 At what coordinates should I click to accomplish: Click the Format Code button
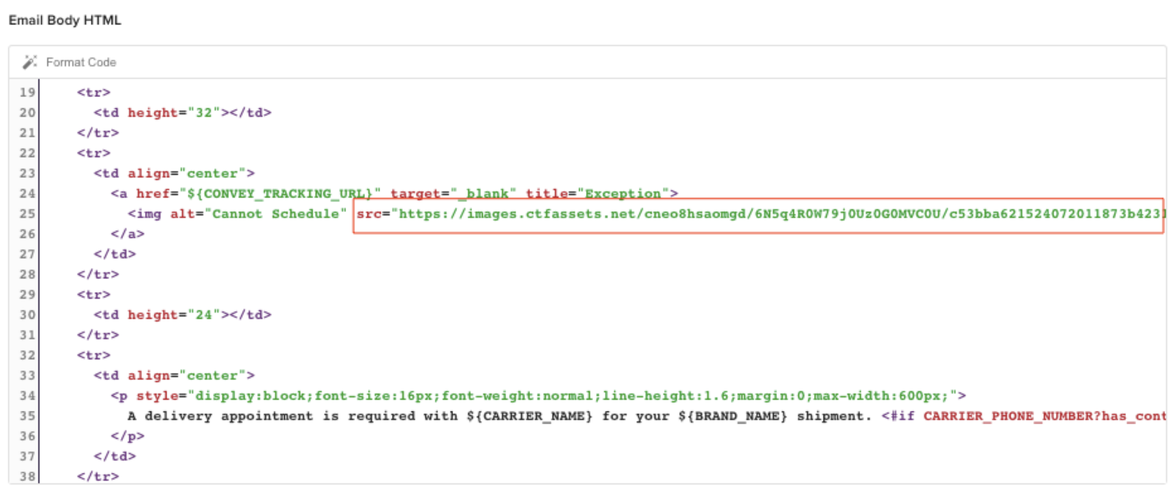pyautogui.click(x=81, y=62)
